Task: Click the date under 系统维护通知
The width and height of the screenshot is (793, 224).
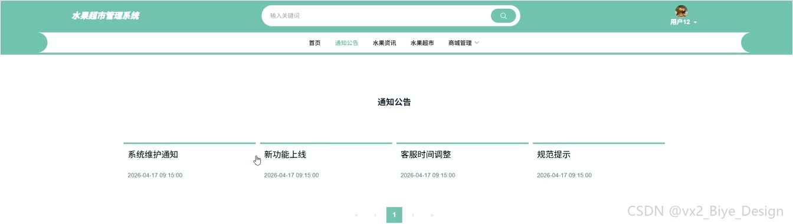Action: (x=155, y=175)
